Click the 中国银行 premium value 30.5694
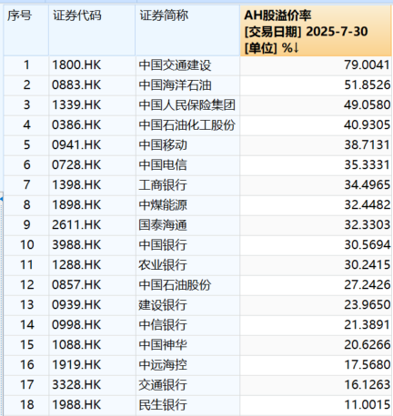The width and height of the screenshot is (393, 416). click(367, 244)
